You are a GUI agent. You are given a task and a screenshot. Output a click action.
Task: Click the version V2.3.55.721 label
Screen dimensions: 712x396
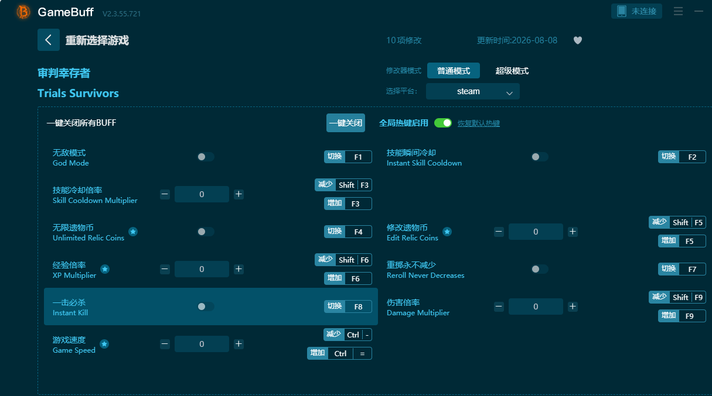[121, 13]
